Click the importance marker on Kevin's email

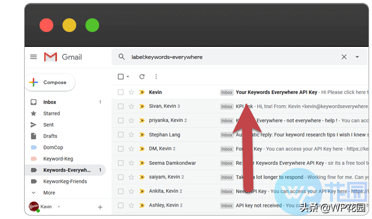[142, 92]
